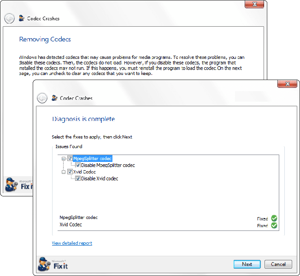Click Fix it mechanic logo in rear window
The width and height of the screenshot is (300, 276).
click(12, 184)
